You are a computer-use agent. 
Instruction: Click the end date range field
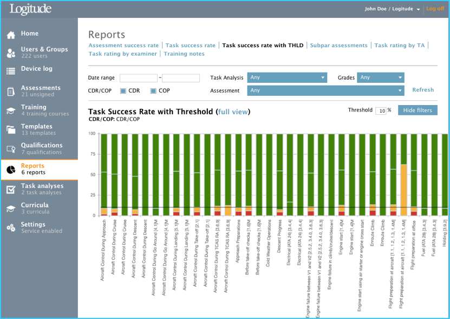coord(181,78)
